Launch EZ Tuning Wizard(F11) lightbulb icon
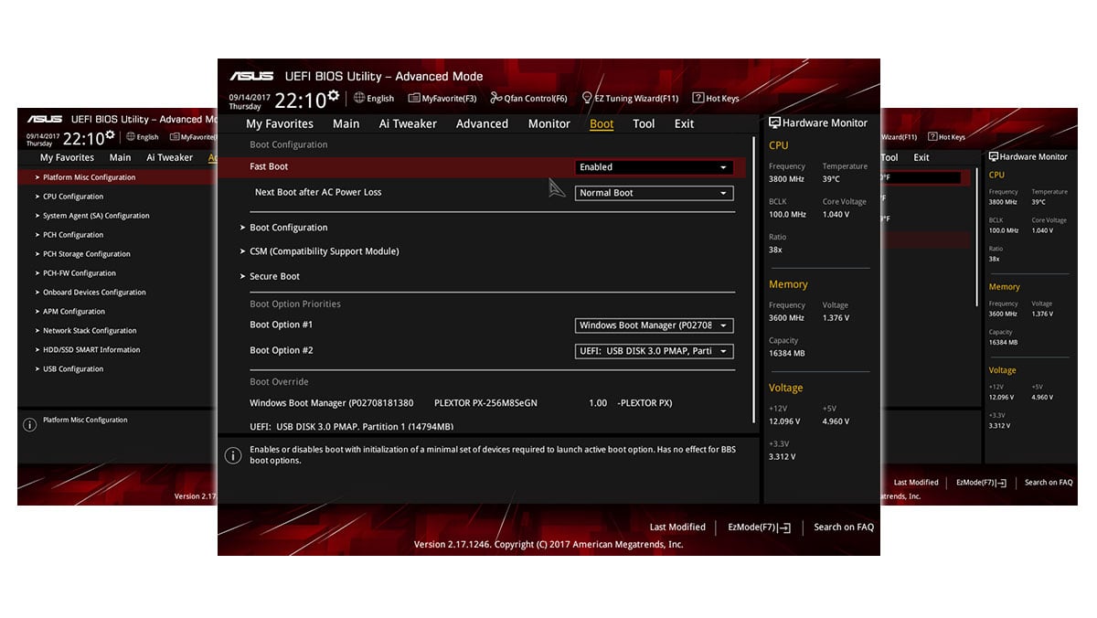Viewport: 1097px width, 618px height. click(x=587, y=98)
